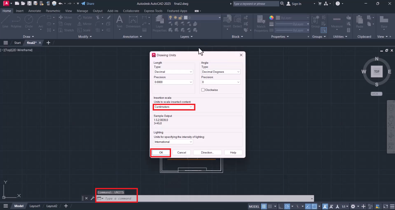Open the Layout1 tab

pyautogui.click(x=35, y=206)
